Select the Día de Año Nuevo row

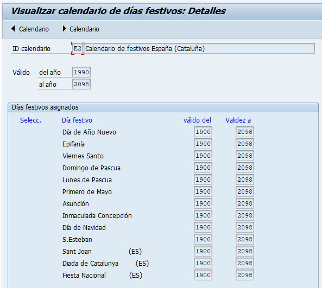[89, 132]
